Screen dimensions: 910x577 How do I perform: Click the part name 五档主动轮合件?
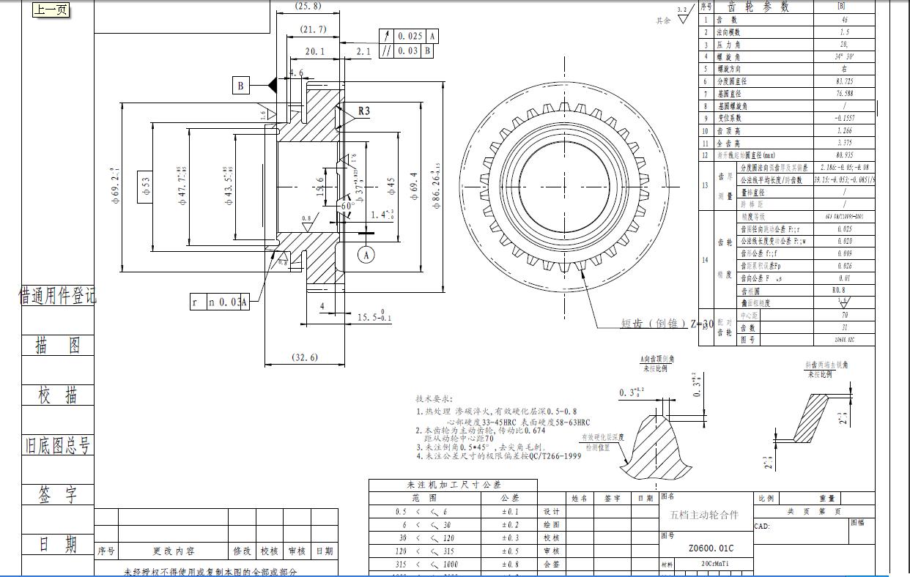[705, 515]
